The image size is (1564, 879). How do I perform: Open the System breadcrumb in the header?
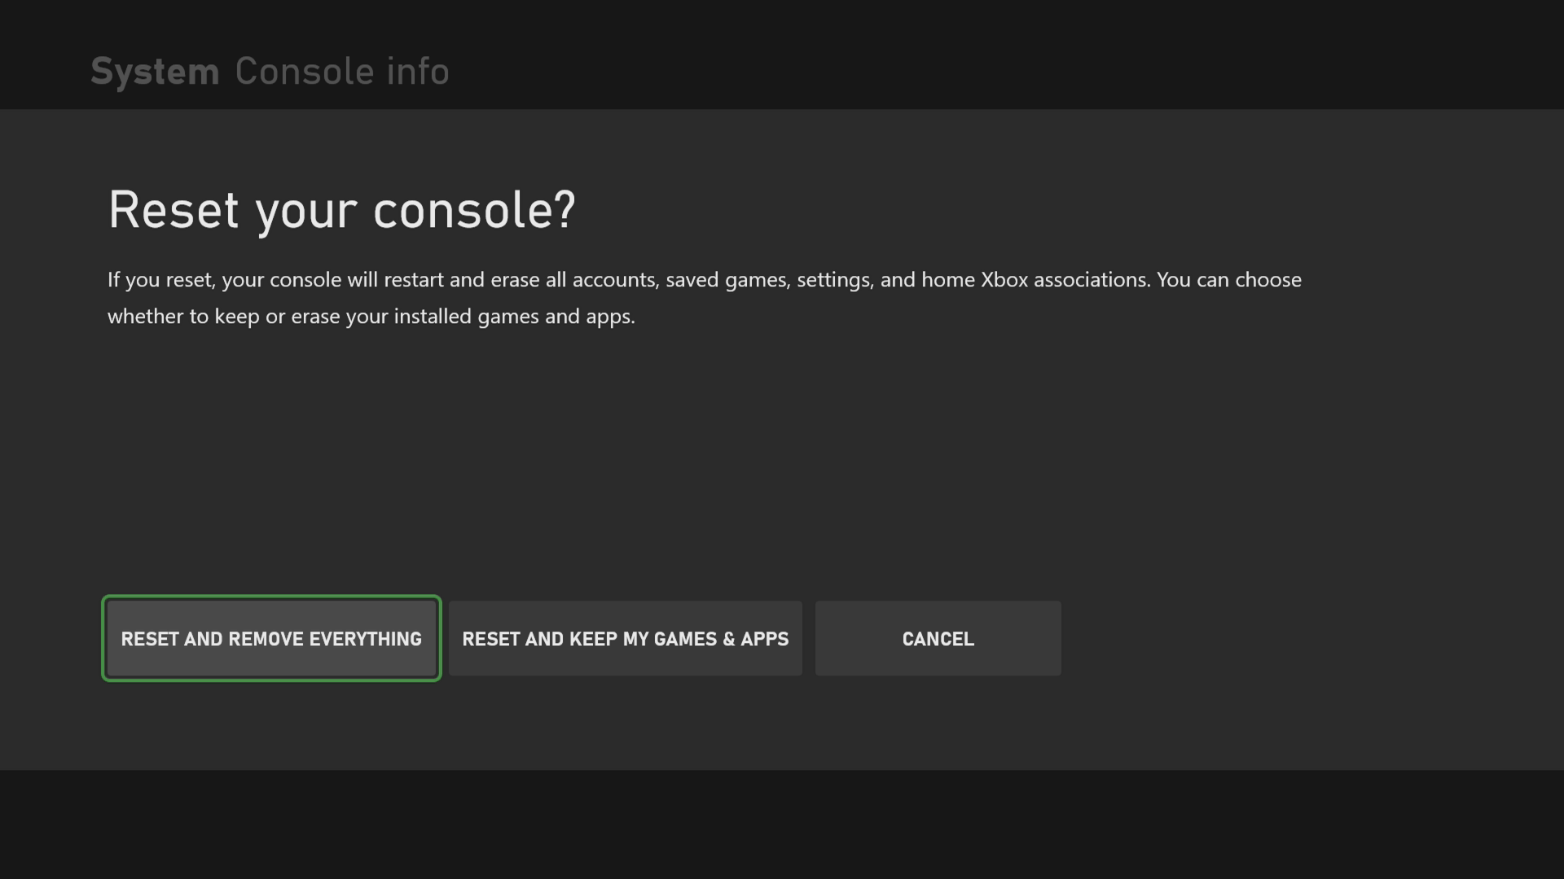(x=155, y=71)
